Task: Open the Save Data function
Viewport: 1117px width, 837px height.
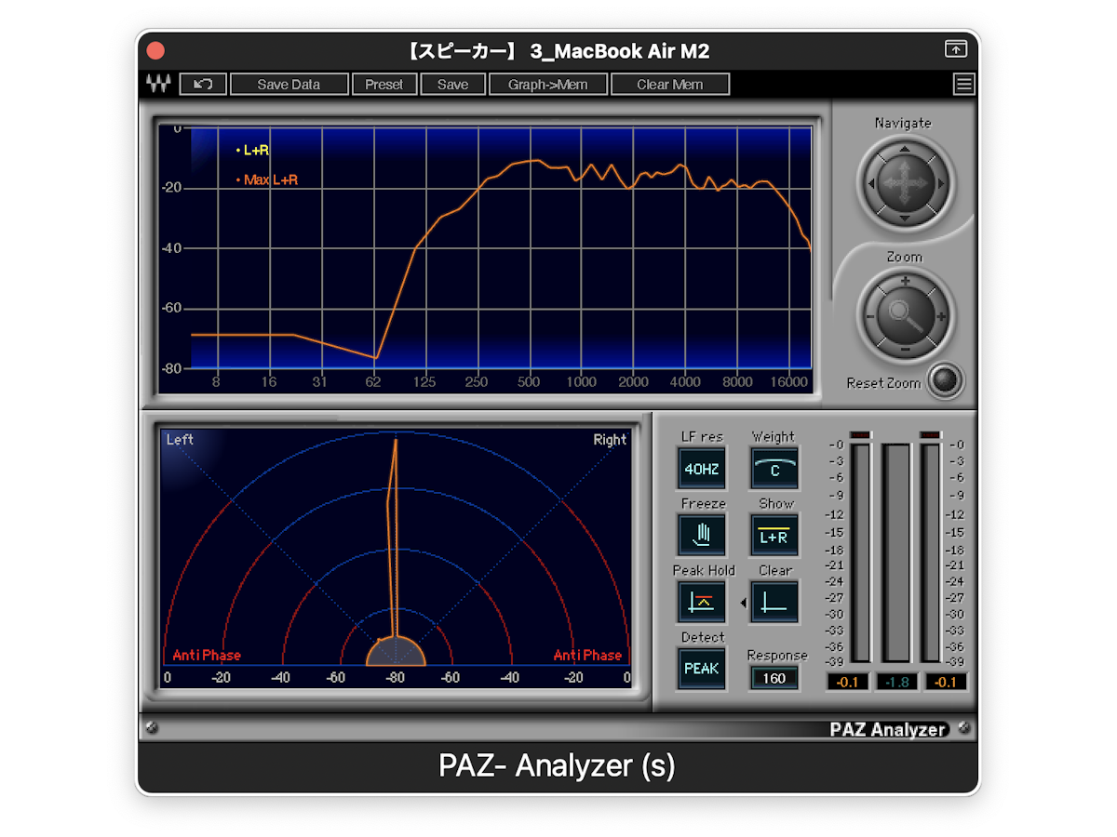Action: pyautogui.click(x=289, y=84)
